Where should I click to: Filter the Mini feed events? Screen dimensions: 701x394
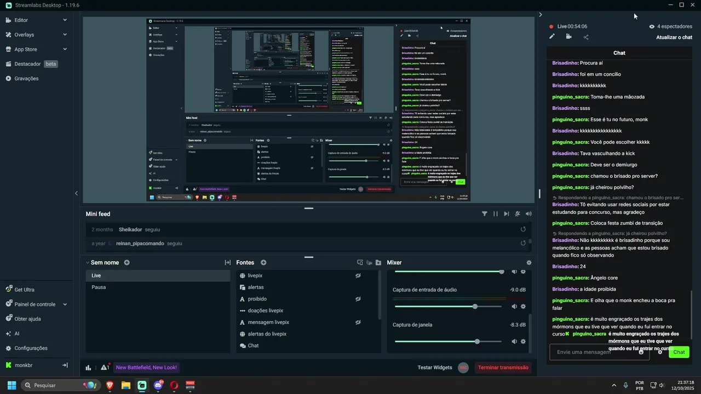[485, 214]
